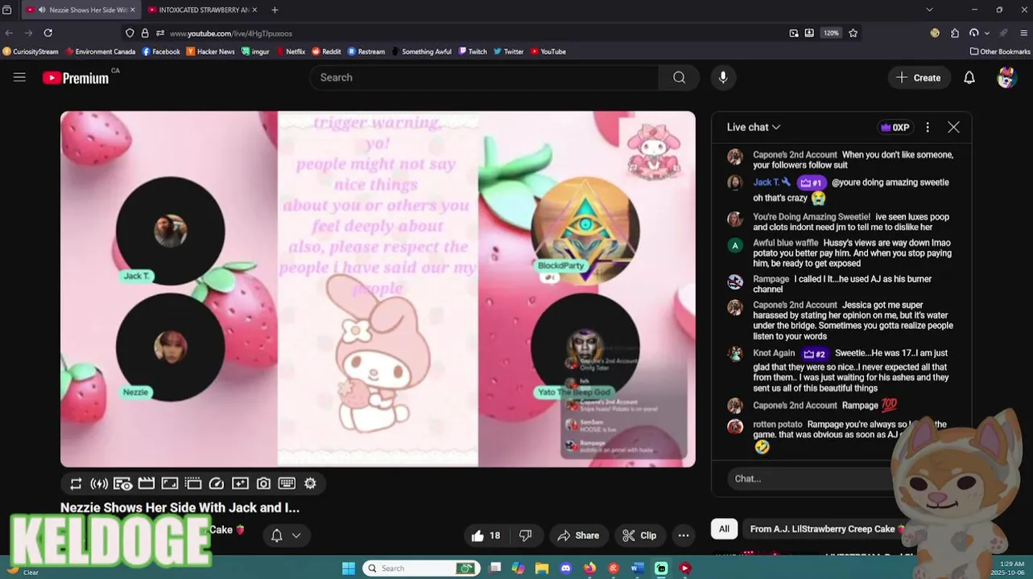This screenshot has width=1033, height=579.
Task: Click the Share button
Action: [578, 536]
